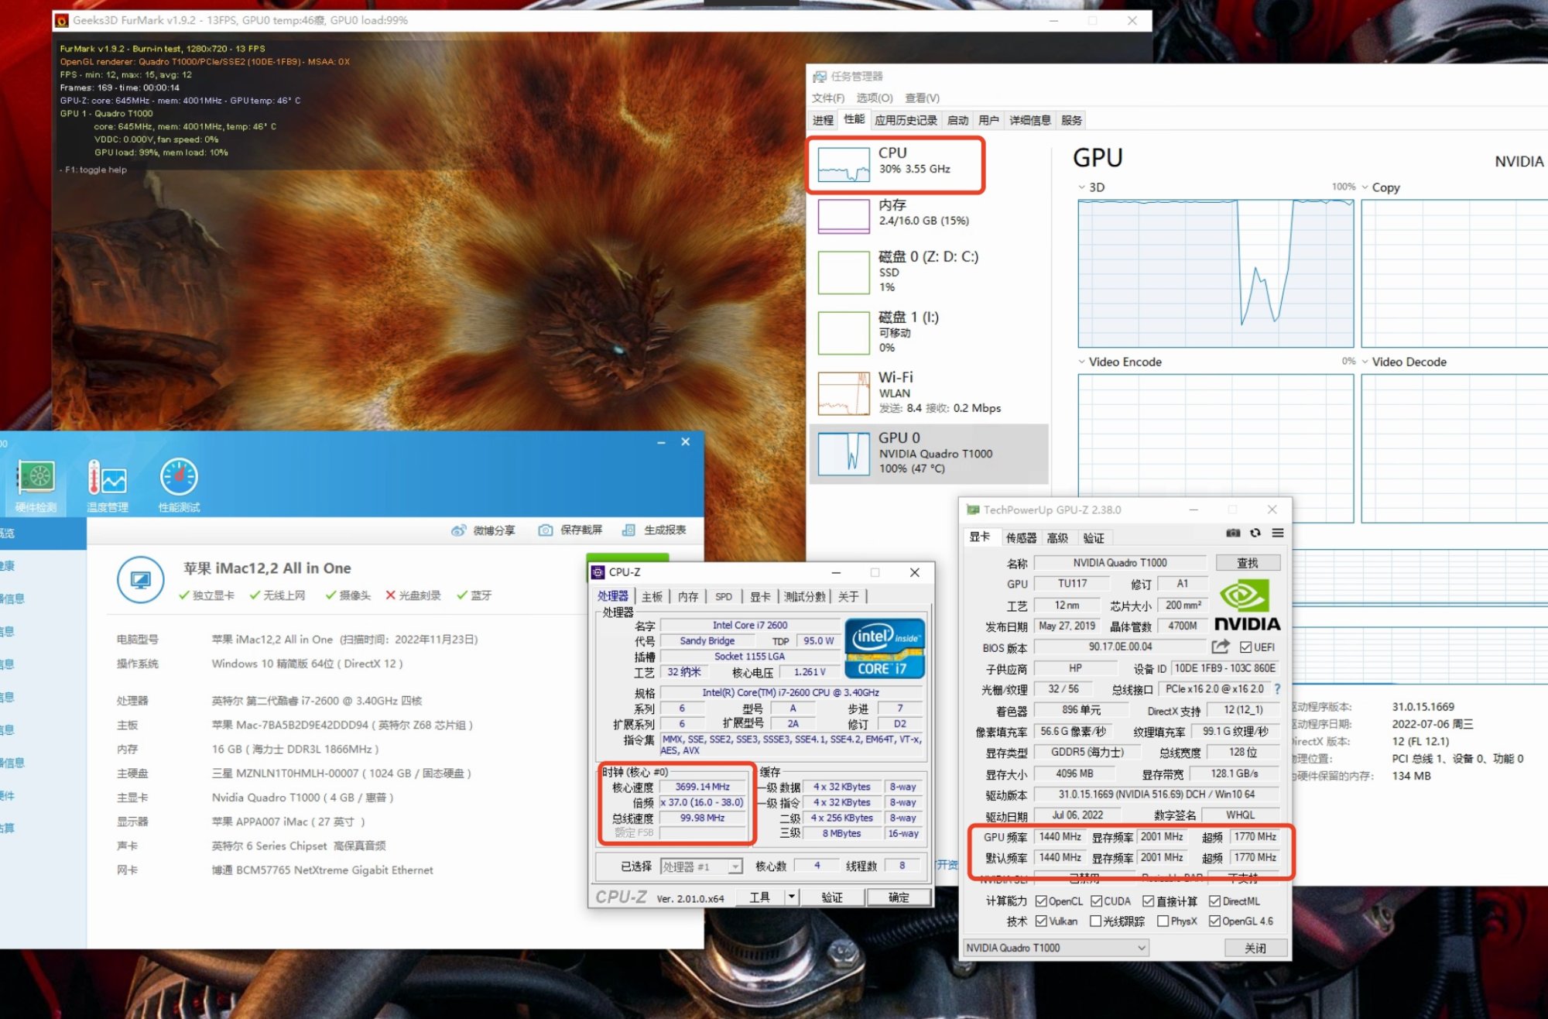Select CPU graph thumbnail in Task Manager
1548x1019 pixels.
pyautogui.click(x=844, y=164)
